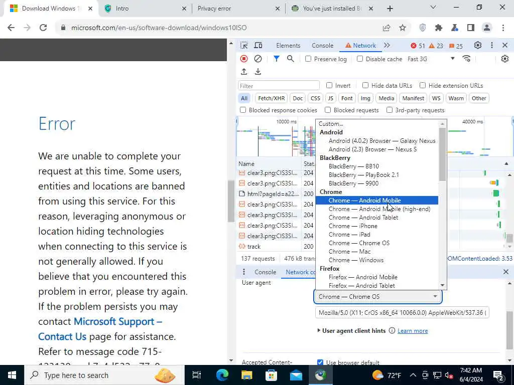Open the Learn more link
The image size is (514, 385).
[x=413, y=331]
